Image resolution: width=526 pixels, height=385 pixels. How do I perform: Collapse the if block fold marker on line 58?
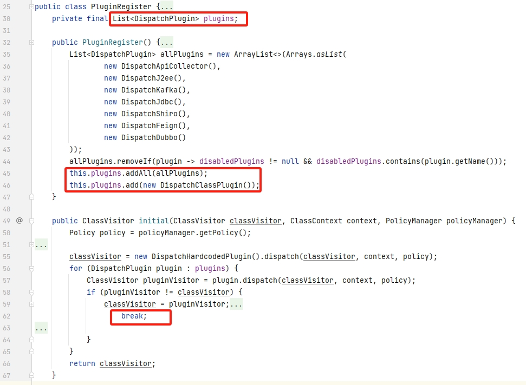(x=32, y=292)
